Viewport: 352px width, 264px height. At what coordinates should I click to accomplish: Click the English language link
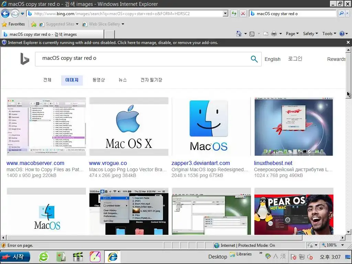(x=272, y=59)
